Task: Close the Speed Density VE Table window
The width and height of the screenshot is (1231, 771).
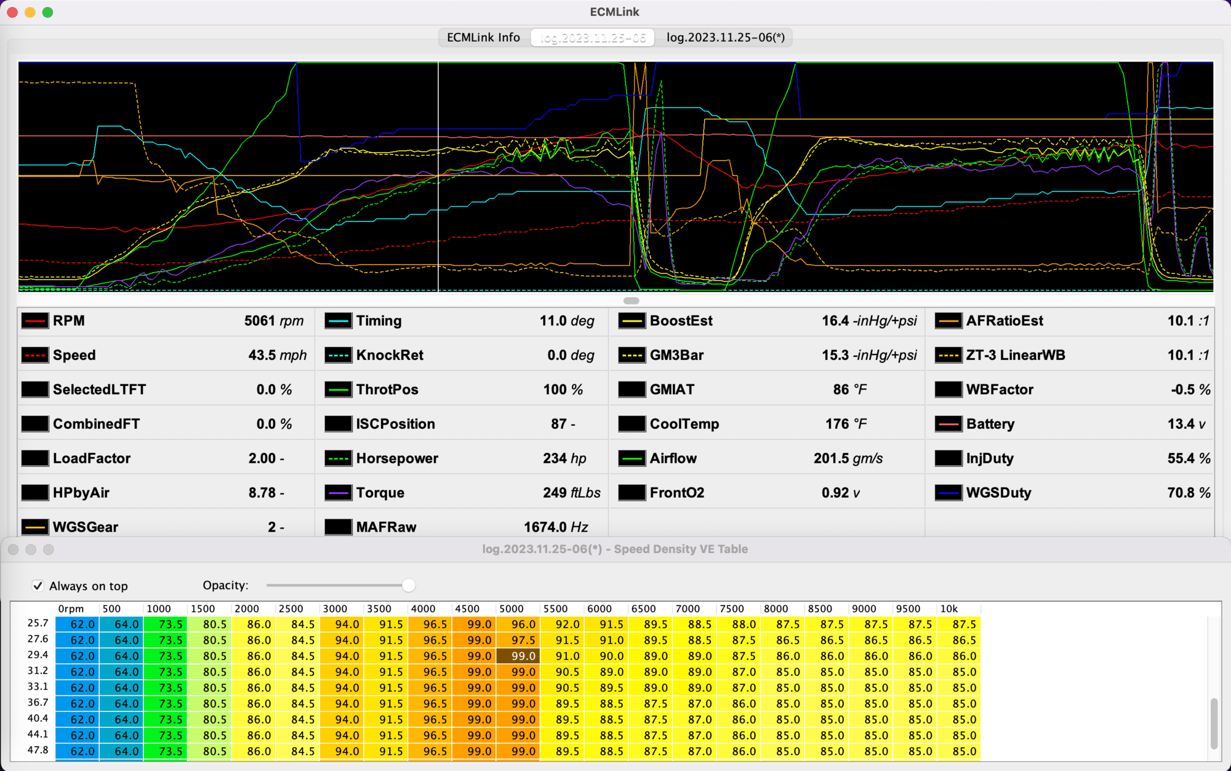Action: 13,549
